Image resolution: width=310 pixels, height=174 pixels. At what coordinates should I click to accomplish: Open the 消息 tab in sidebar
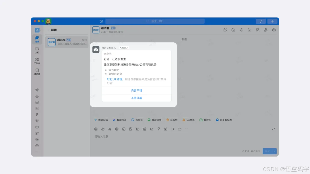[x=37, y=39]
